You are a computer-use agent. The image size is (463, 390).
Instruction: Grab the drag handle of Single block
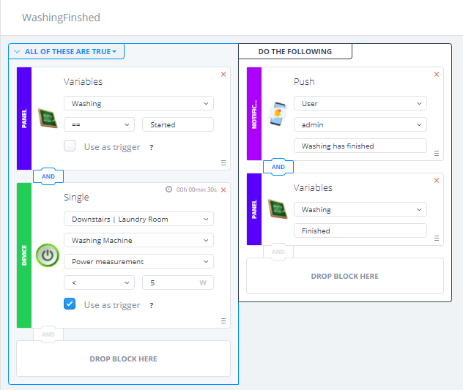223,321
